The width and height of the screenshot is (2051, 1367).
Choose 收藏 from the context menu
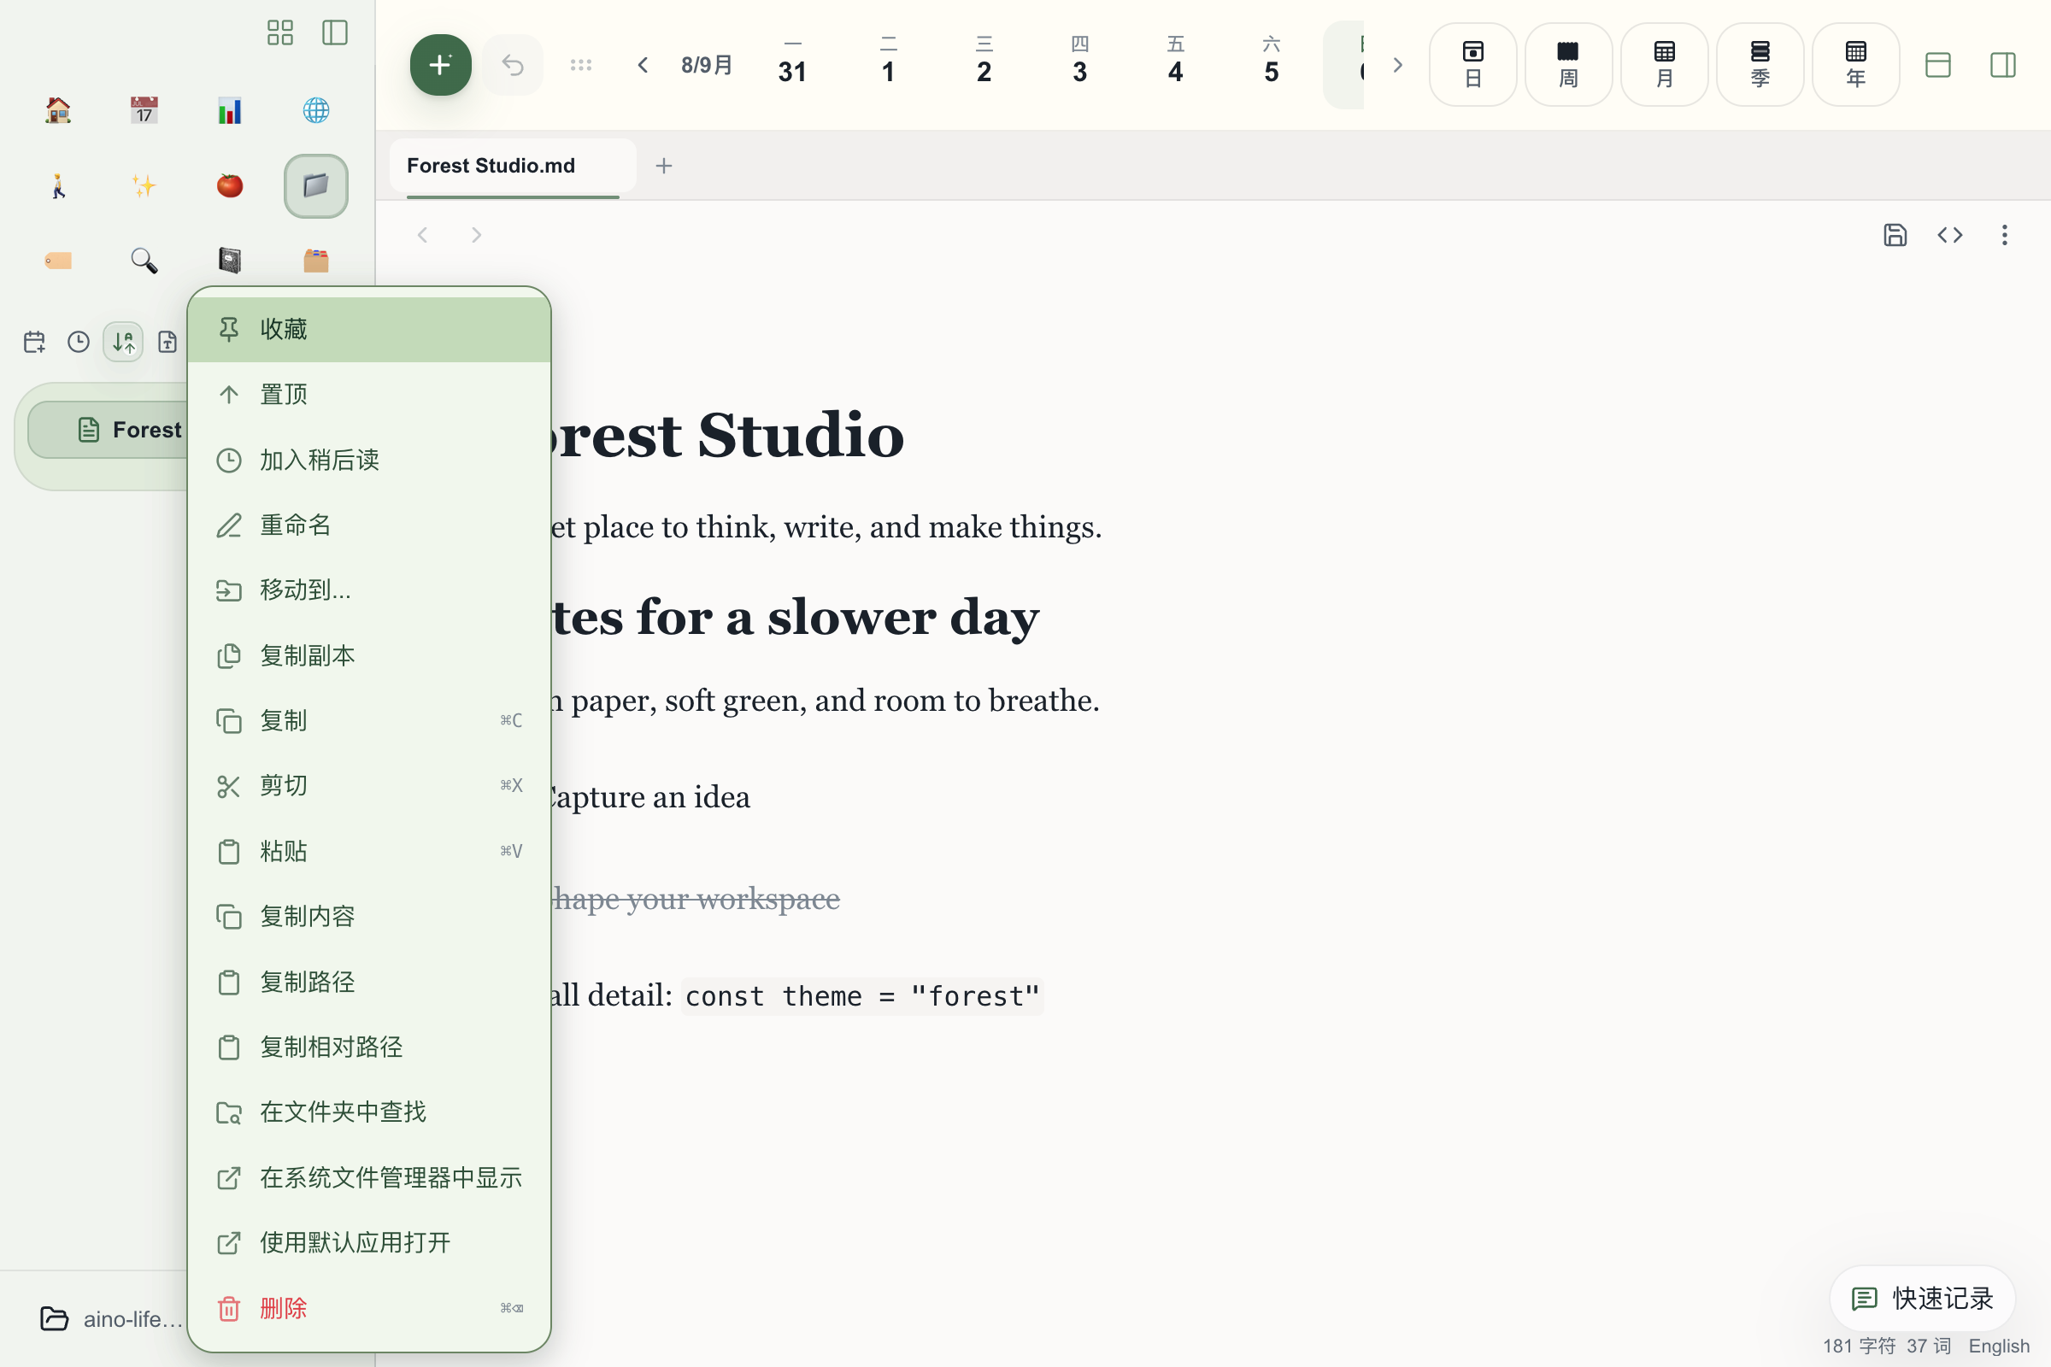[369, 330]
